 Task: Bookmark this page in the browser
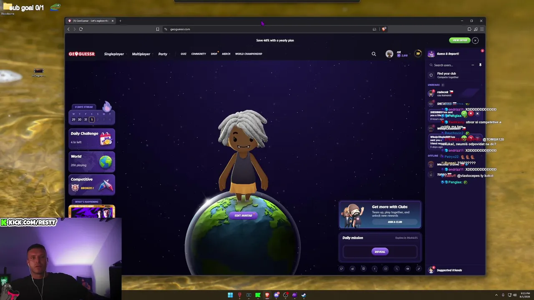(157, 29)
